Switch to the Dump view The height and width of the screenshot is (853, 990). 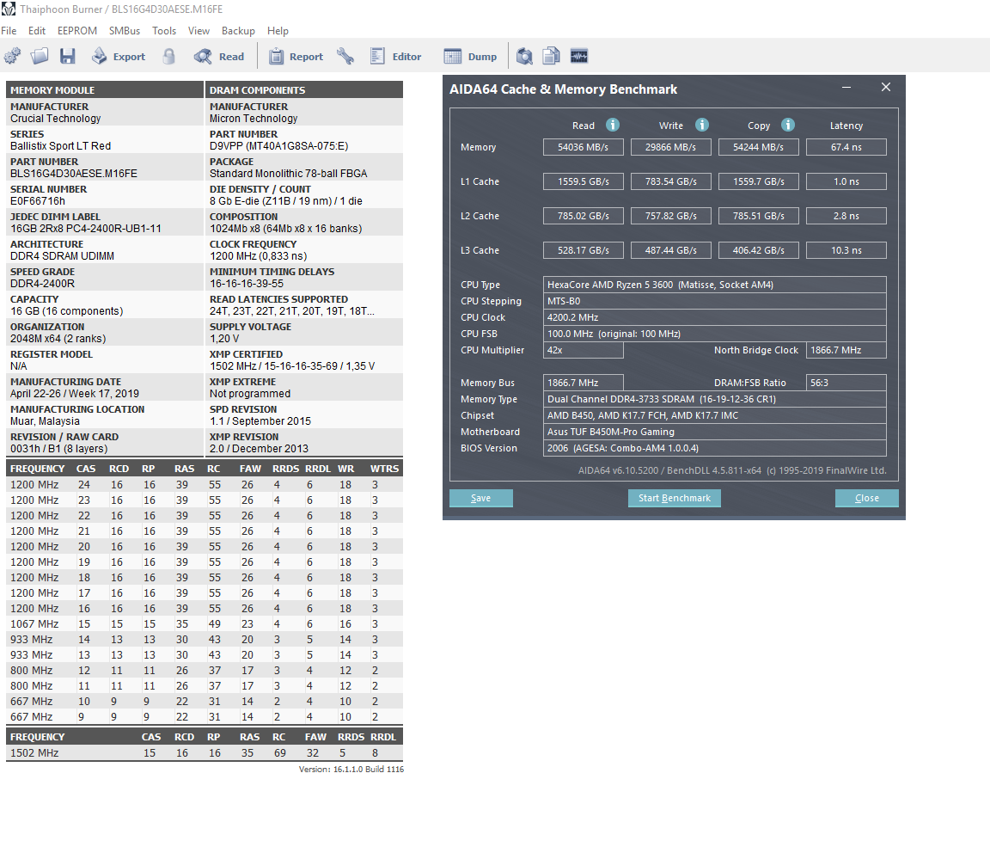[x=470, y=56]
